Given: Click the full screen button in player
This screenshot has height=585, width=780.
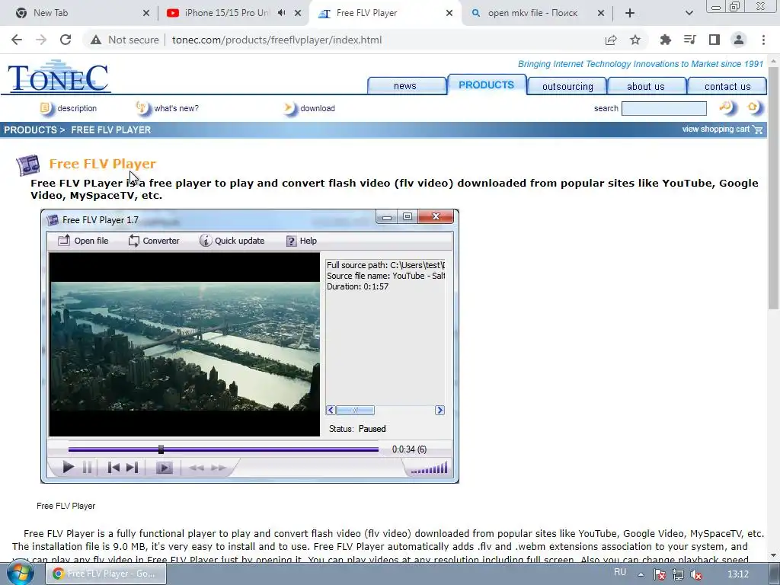Looking at the screenshot, I should [165, 468].
